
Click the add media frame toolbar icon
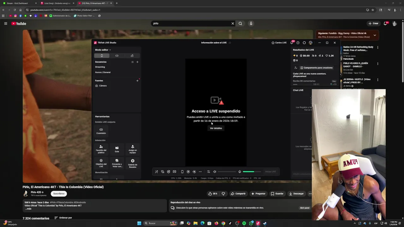[175, 172]
